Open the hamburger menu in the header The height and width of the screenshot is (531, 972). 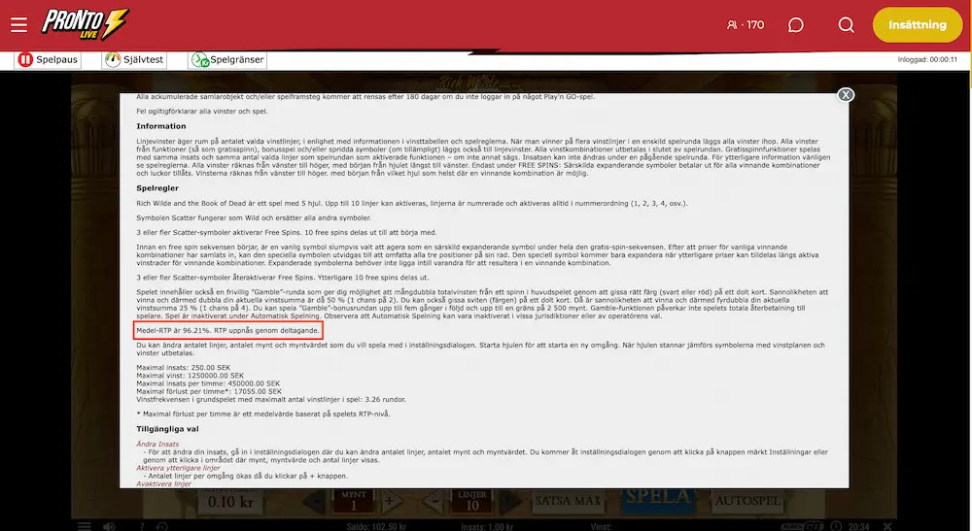tap(18, 25)
